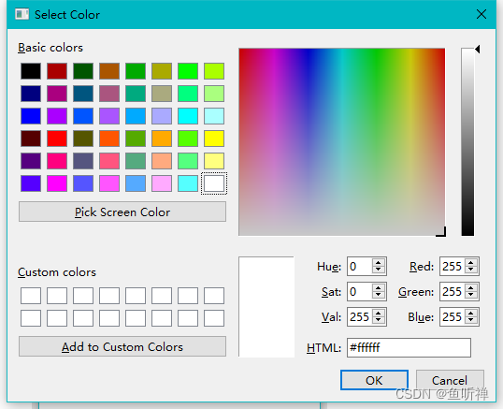Viewport: 503px width, 409px height.
Task: Increase the Val value with up arrow
Action: point(379,313)
